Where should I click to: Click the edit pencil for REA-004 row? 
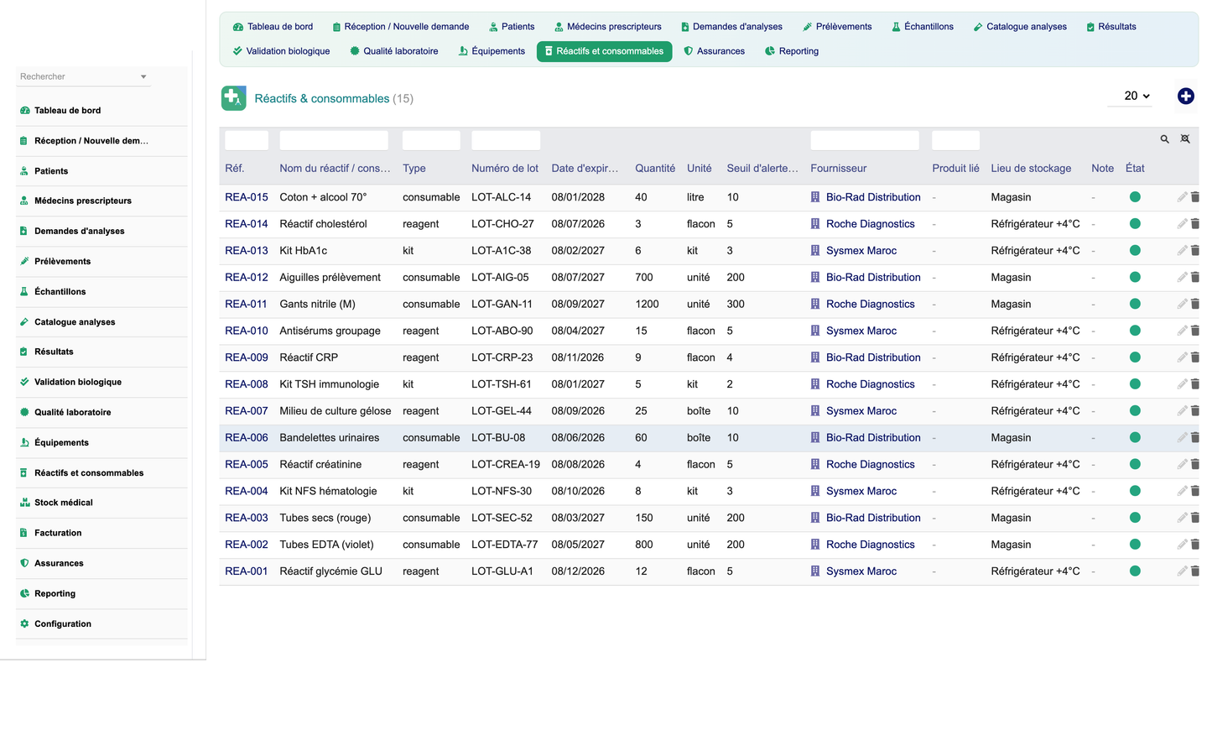pos(1182,491)
